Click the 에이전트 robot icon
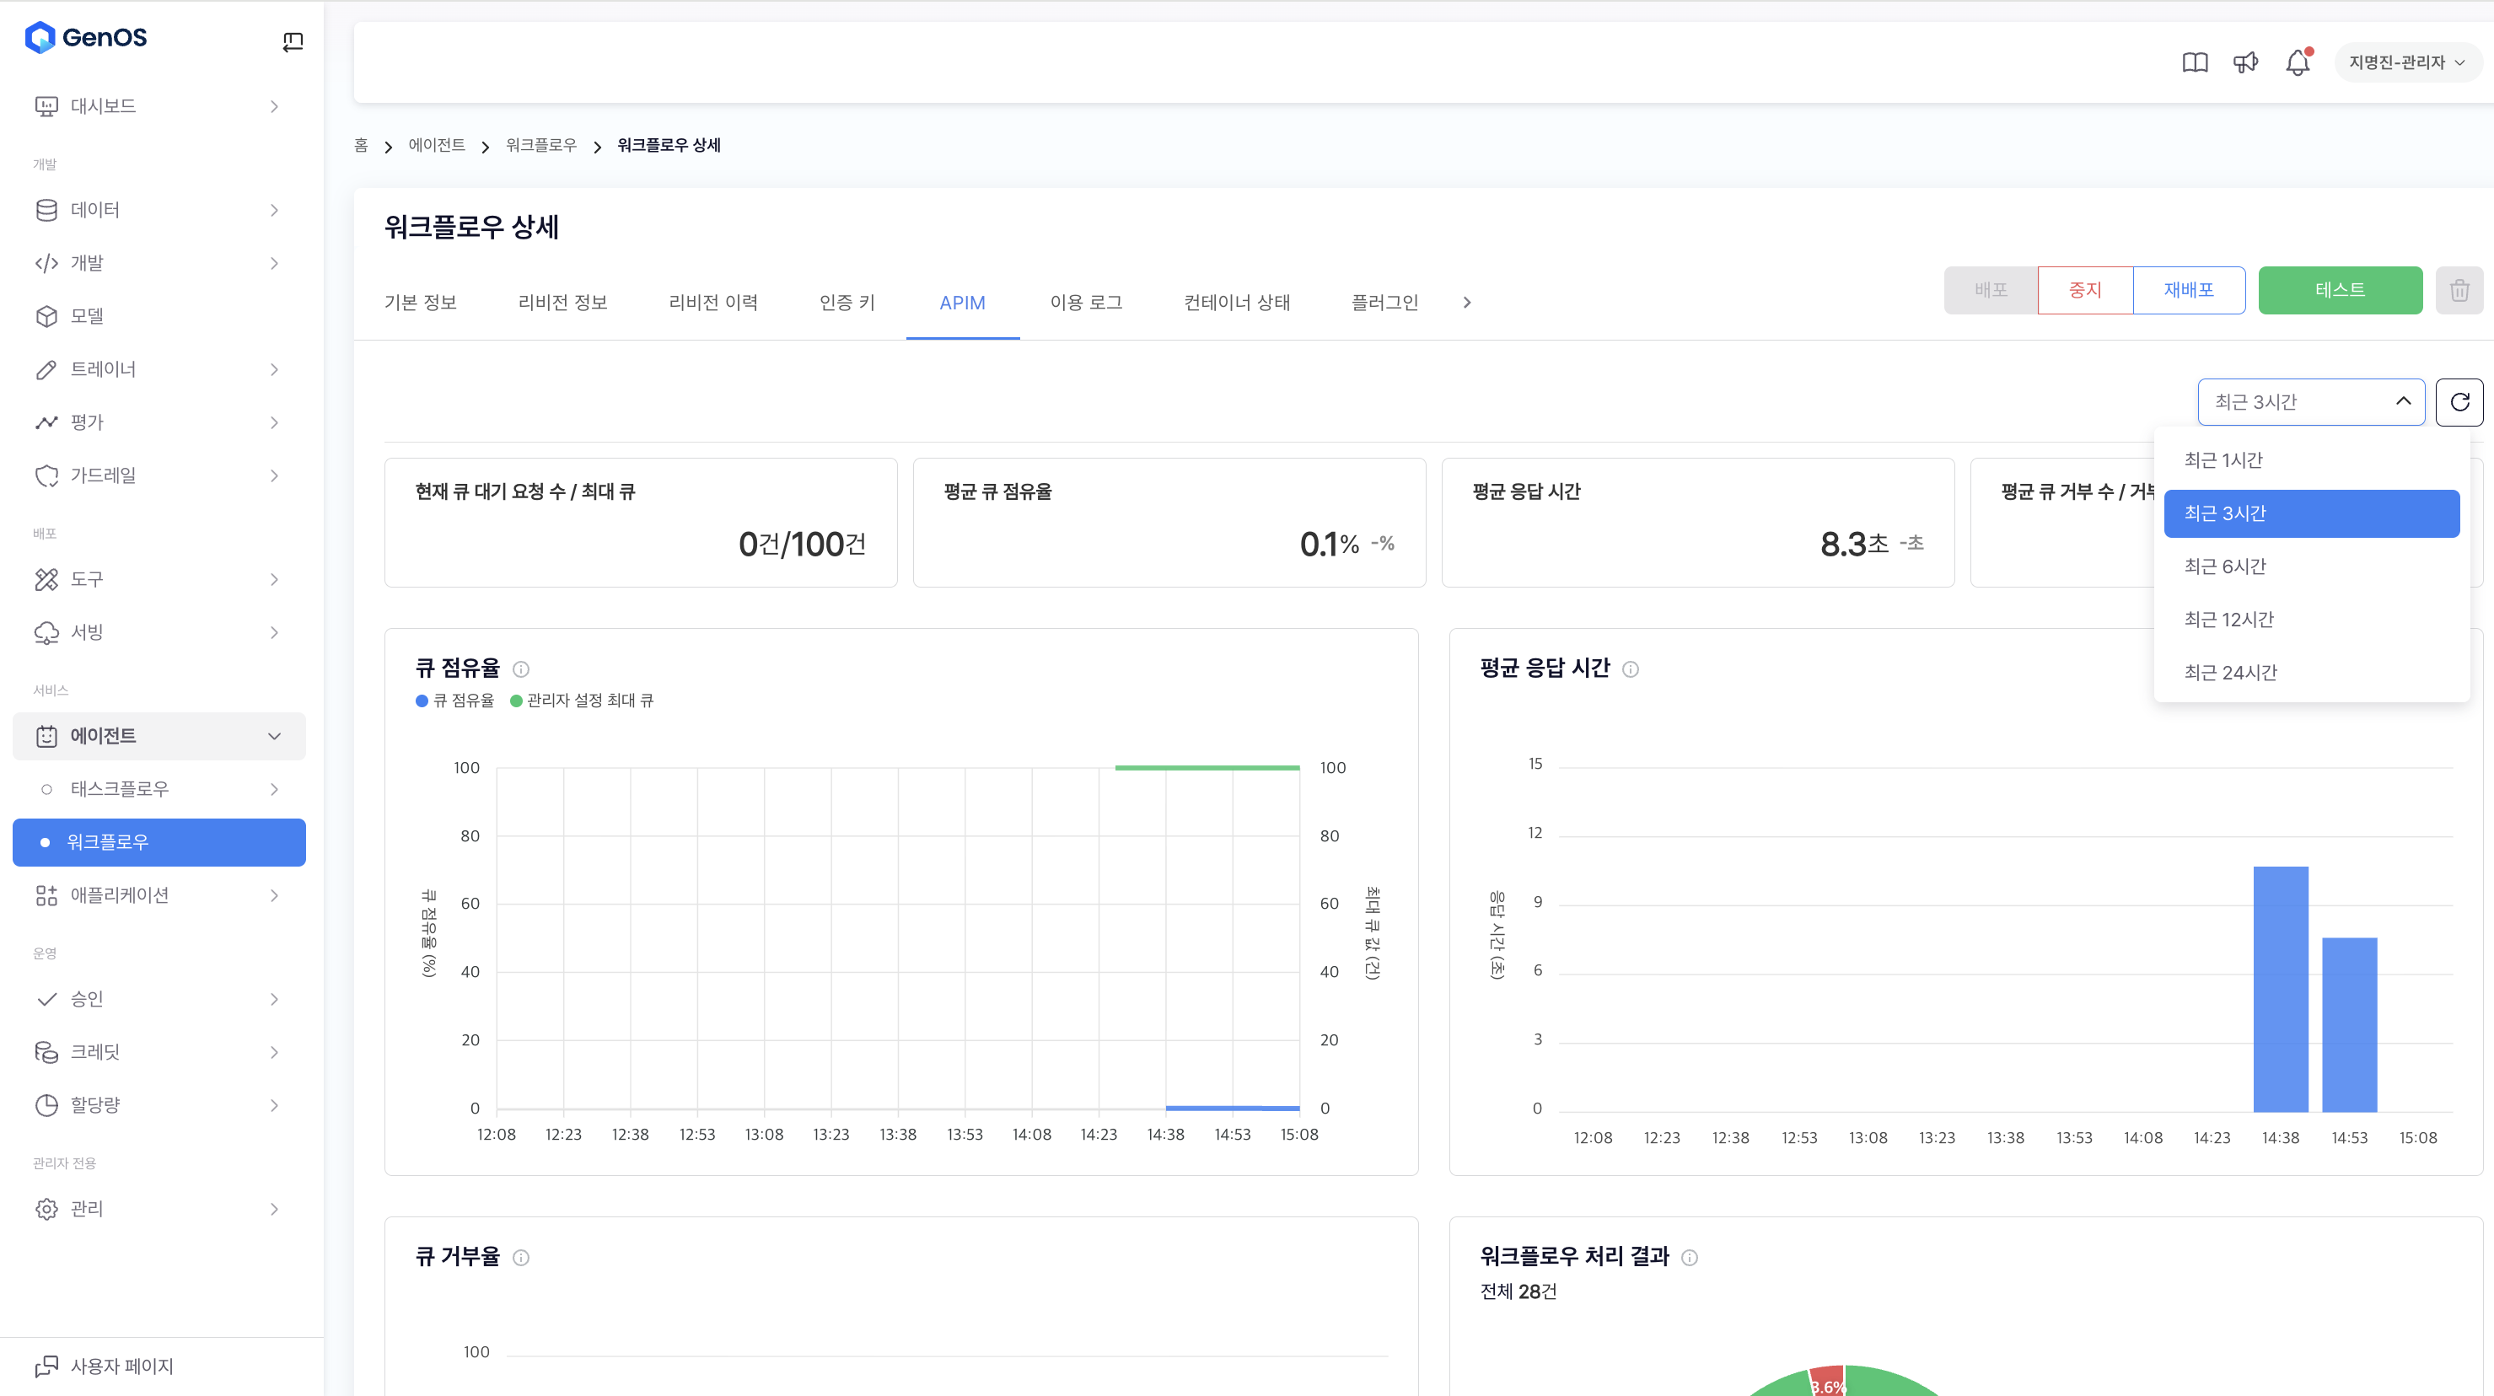Screen dimensions: 2494x1396 coord(46,737)
